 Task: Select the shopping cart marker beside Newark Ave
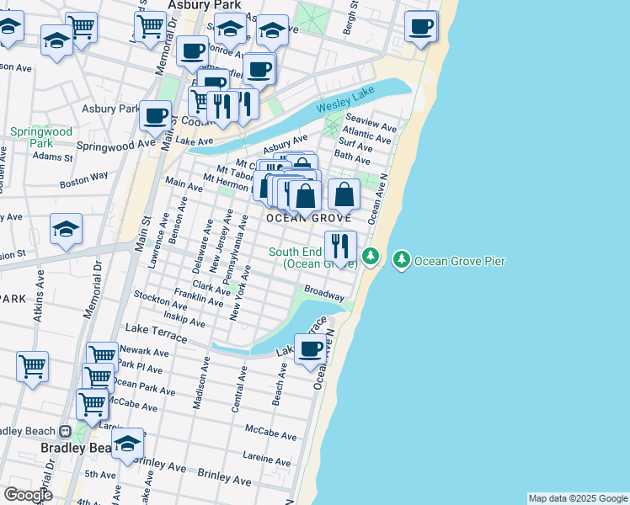pos(104,353)
